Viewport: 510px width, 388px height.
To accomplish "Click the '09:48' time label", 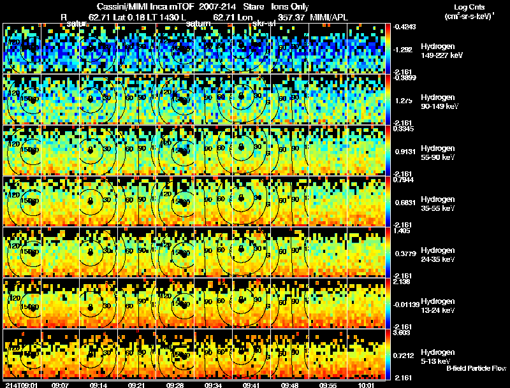I will coord(289,385).
